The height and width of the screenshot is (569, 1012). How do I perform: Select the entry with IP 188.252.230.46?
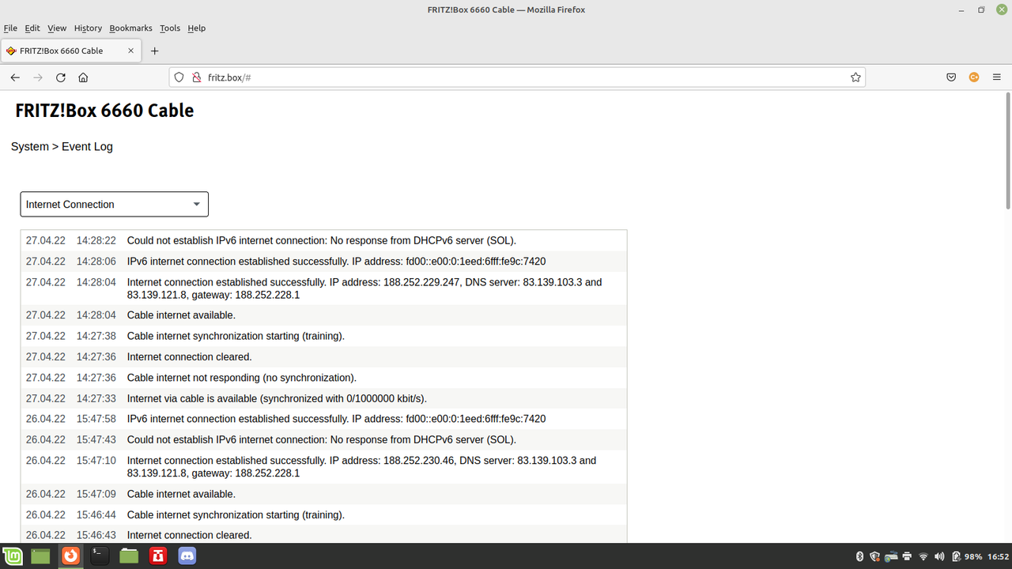tap(323, 467)
